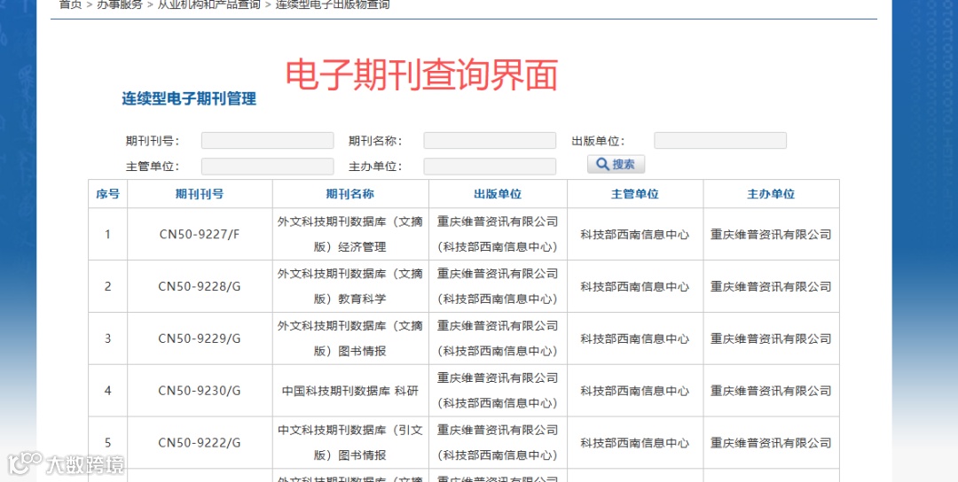Click 科技部西南信息中心 主管单位 cell in row 1
Viewport: 958px width, 482px height.
coord(635,234)
